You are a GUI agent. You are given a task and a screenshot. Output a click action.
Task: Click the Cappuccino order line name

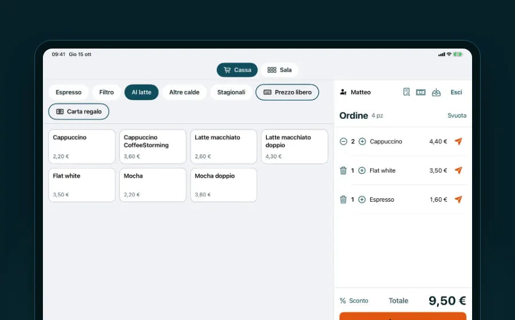(x=386, y=141)
